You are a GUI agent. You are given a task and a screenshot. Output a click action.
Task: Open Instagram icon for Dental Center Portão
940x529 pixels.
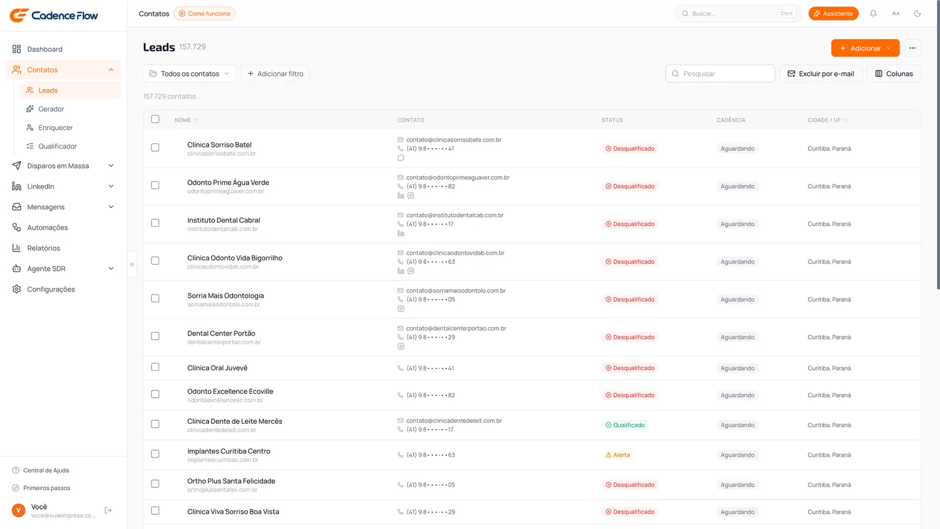pos(401,346)
